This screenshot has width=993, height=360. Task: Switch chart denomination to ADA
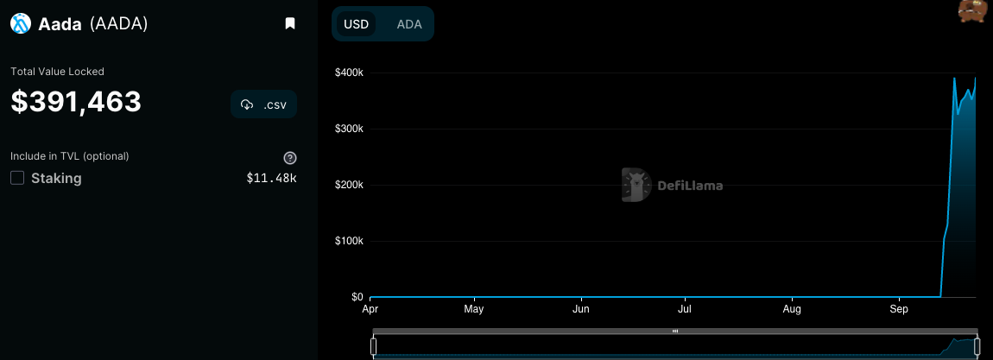click(409, 24)
